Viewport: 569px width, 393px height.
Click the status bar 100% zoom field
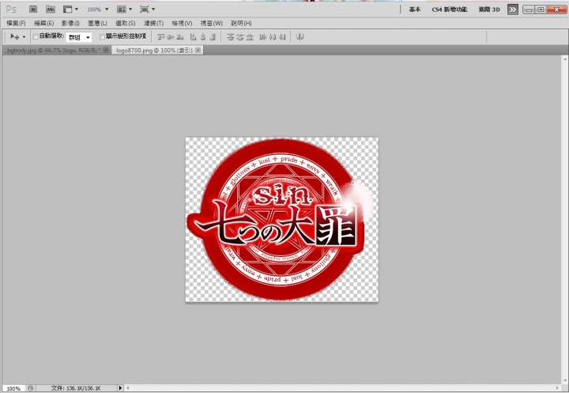(x=13, y=388)
